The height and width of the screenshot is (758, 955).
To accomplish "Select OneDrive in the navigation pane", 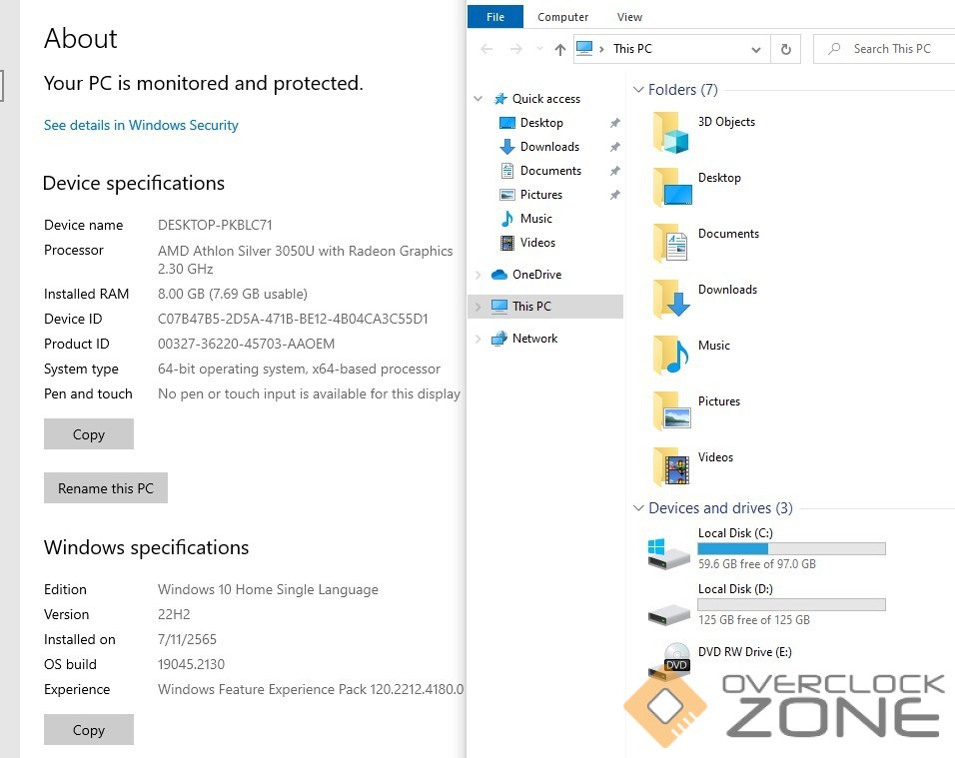I will point(536,275).
